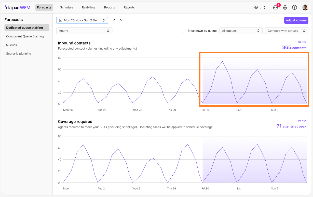This screenshot has height=197, width=313.
Task: Click the 'Tue 2' axis label
Action: [101, 189]
